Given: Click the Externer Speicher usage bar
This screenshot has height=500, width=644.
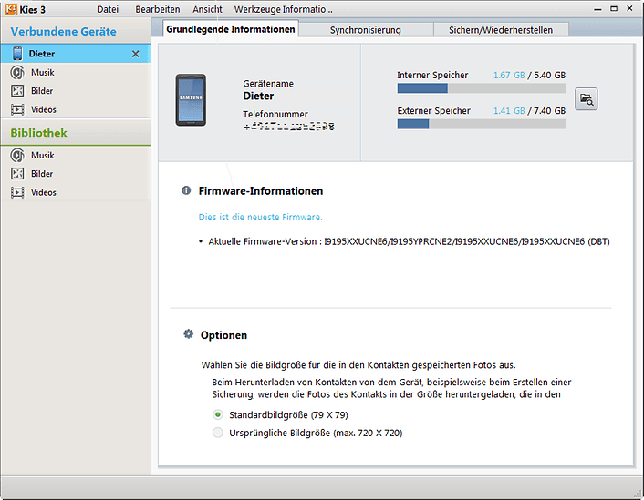Looking at the screenshot, I should 481,124.
